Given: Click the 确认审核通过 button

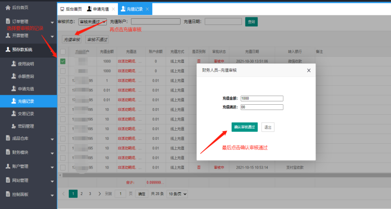Looking at the screenshot, I should 245,127.
